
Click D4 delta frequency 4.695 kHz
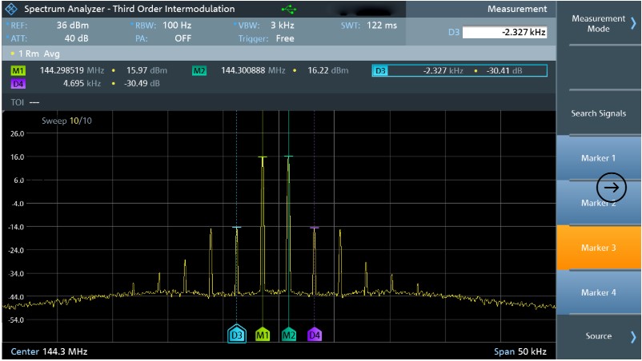click(x=82, y=83)
